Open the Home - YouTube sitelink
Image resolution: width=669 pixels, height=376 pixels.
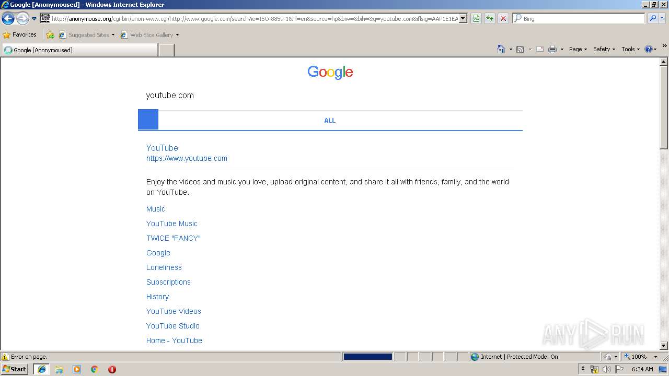coord(174,340)
